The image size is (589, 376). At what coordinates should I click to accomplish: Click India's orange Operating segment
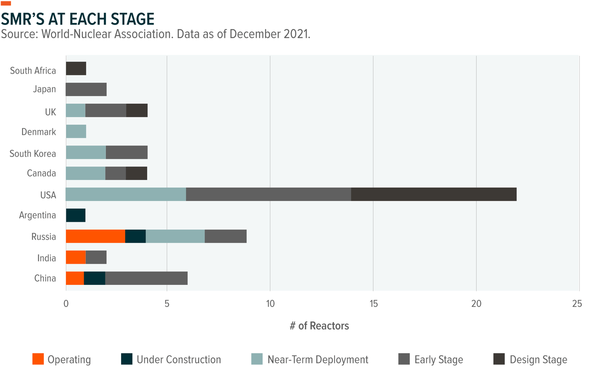tap(75, 257)
